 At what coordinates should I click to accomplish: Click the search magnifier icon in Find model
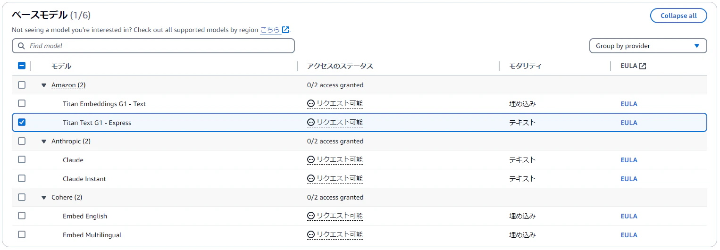pyautogui.click(x=21, y=46)
